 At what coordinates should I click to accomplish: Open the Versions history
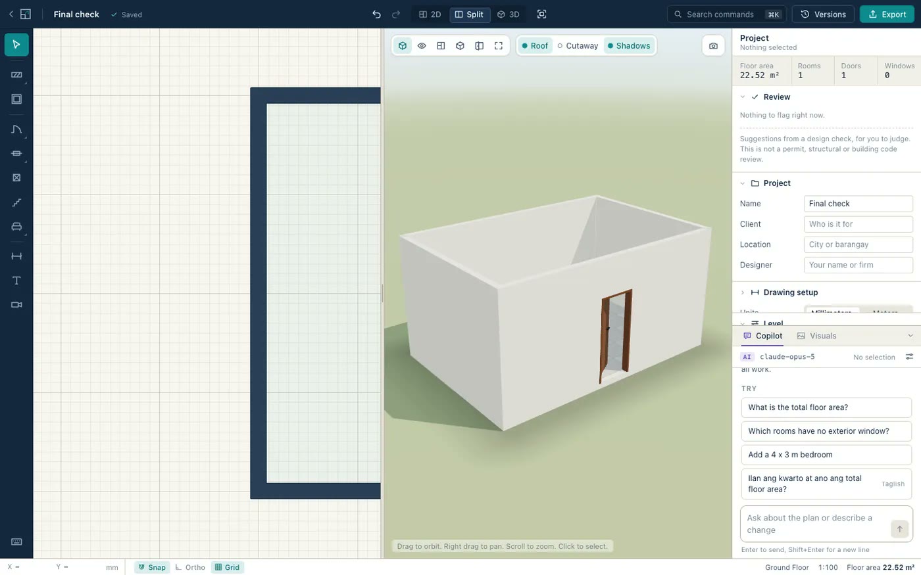tap(823, 14)
